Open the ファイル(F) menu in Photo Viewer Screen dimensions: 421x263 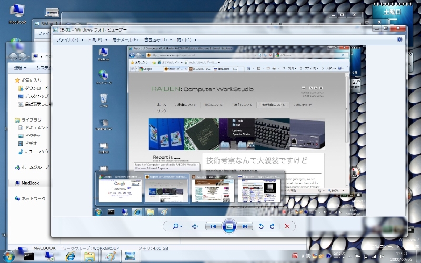click(67, 40)
